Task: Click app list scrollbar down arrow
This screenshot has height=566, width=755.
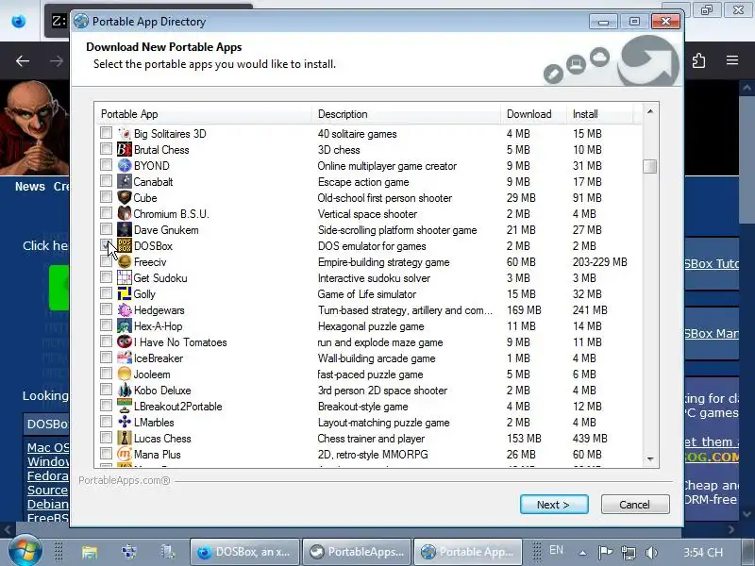Action: [x=650, y=459]
